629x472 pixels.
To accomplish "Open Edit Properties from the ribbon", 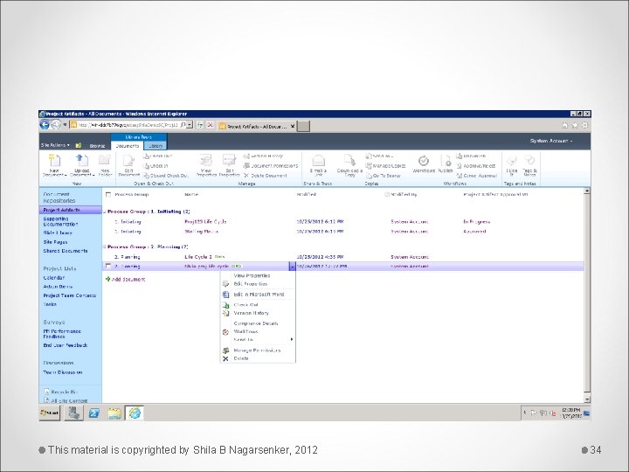I will (x=229, y=165).
